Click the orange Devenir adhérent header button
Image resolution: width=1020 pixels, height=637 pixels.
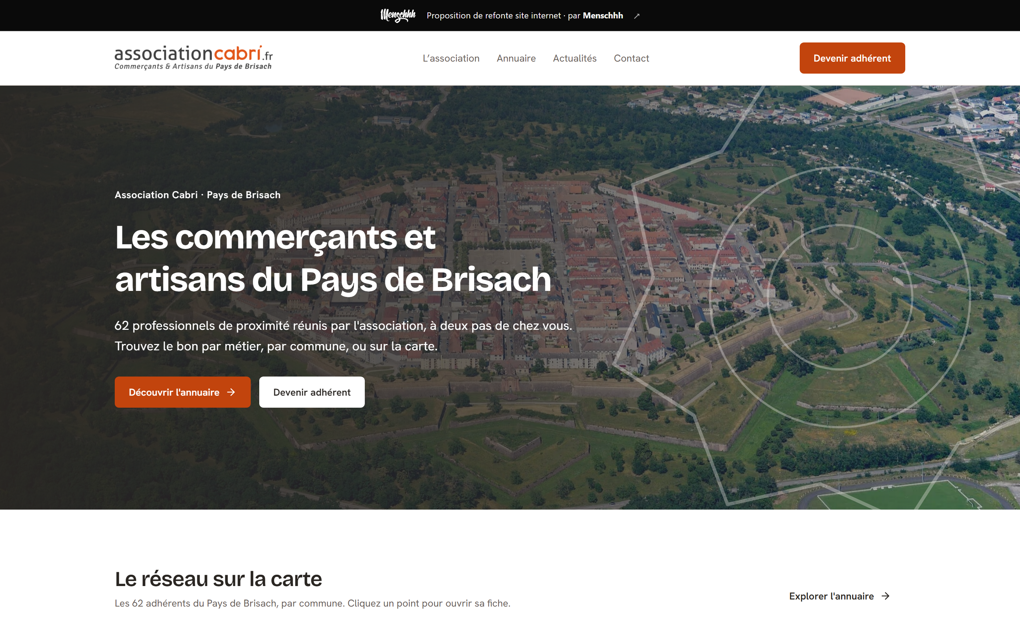coord(852,58)
